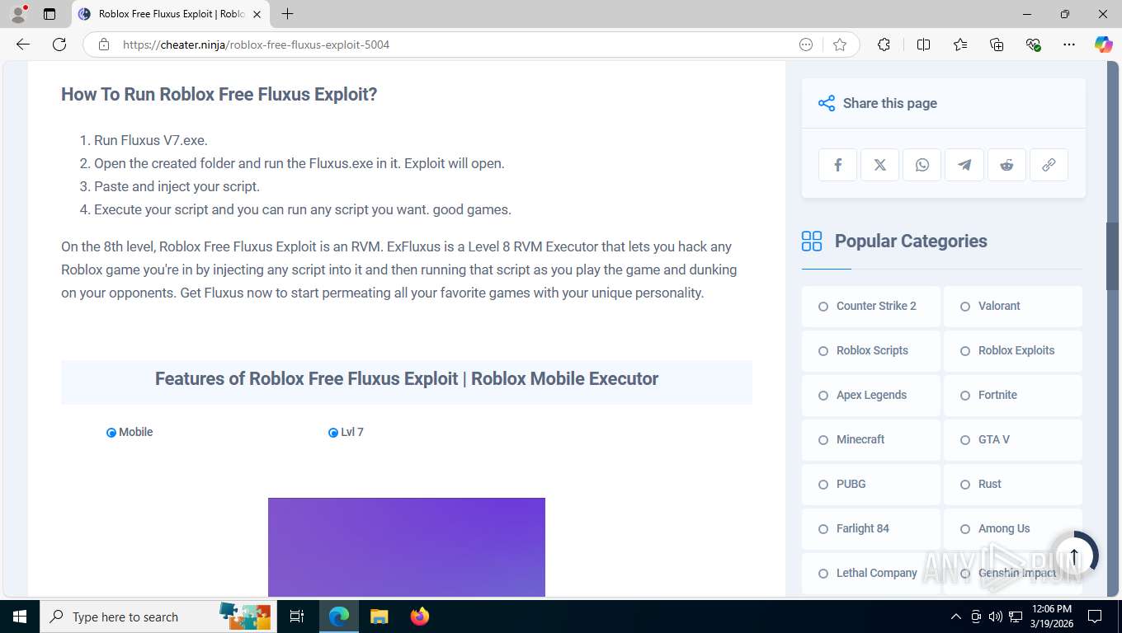
Task: Launch Firefox from taskbar
Action: [x=420, y=617]
